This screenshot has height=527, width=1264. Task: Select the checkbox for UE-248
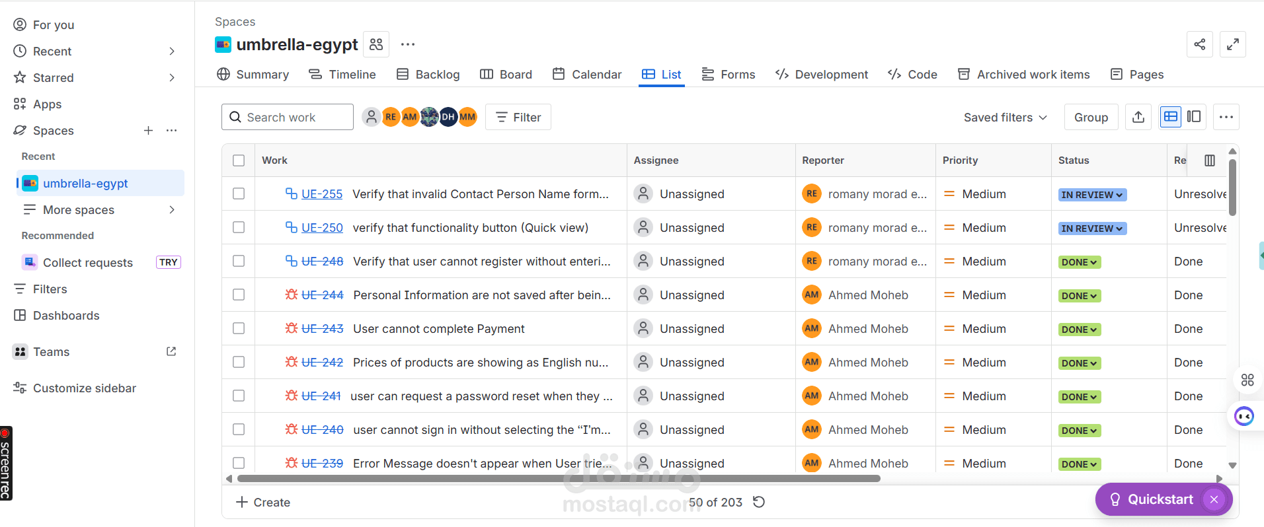[x=239, y=261]
